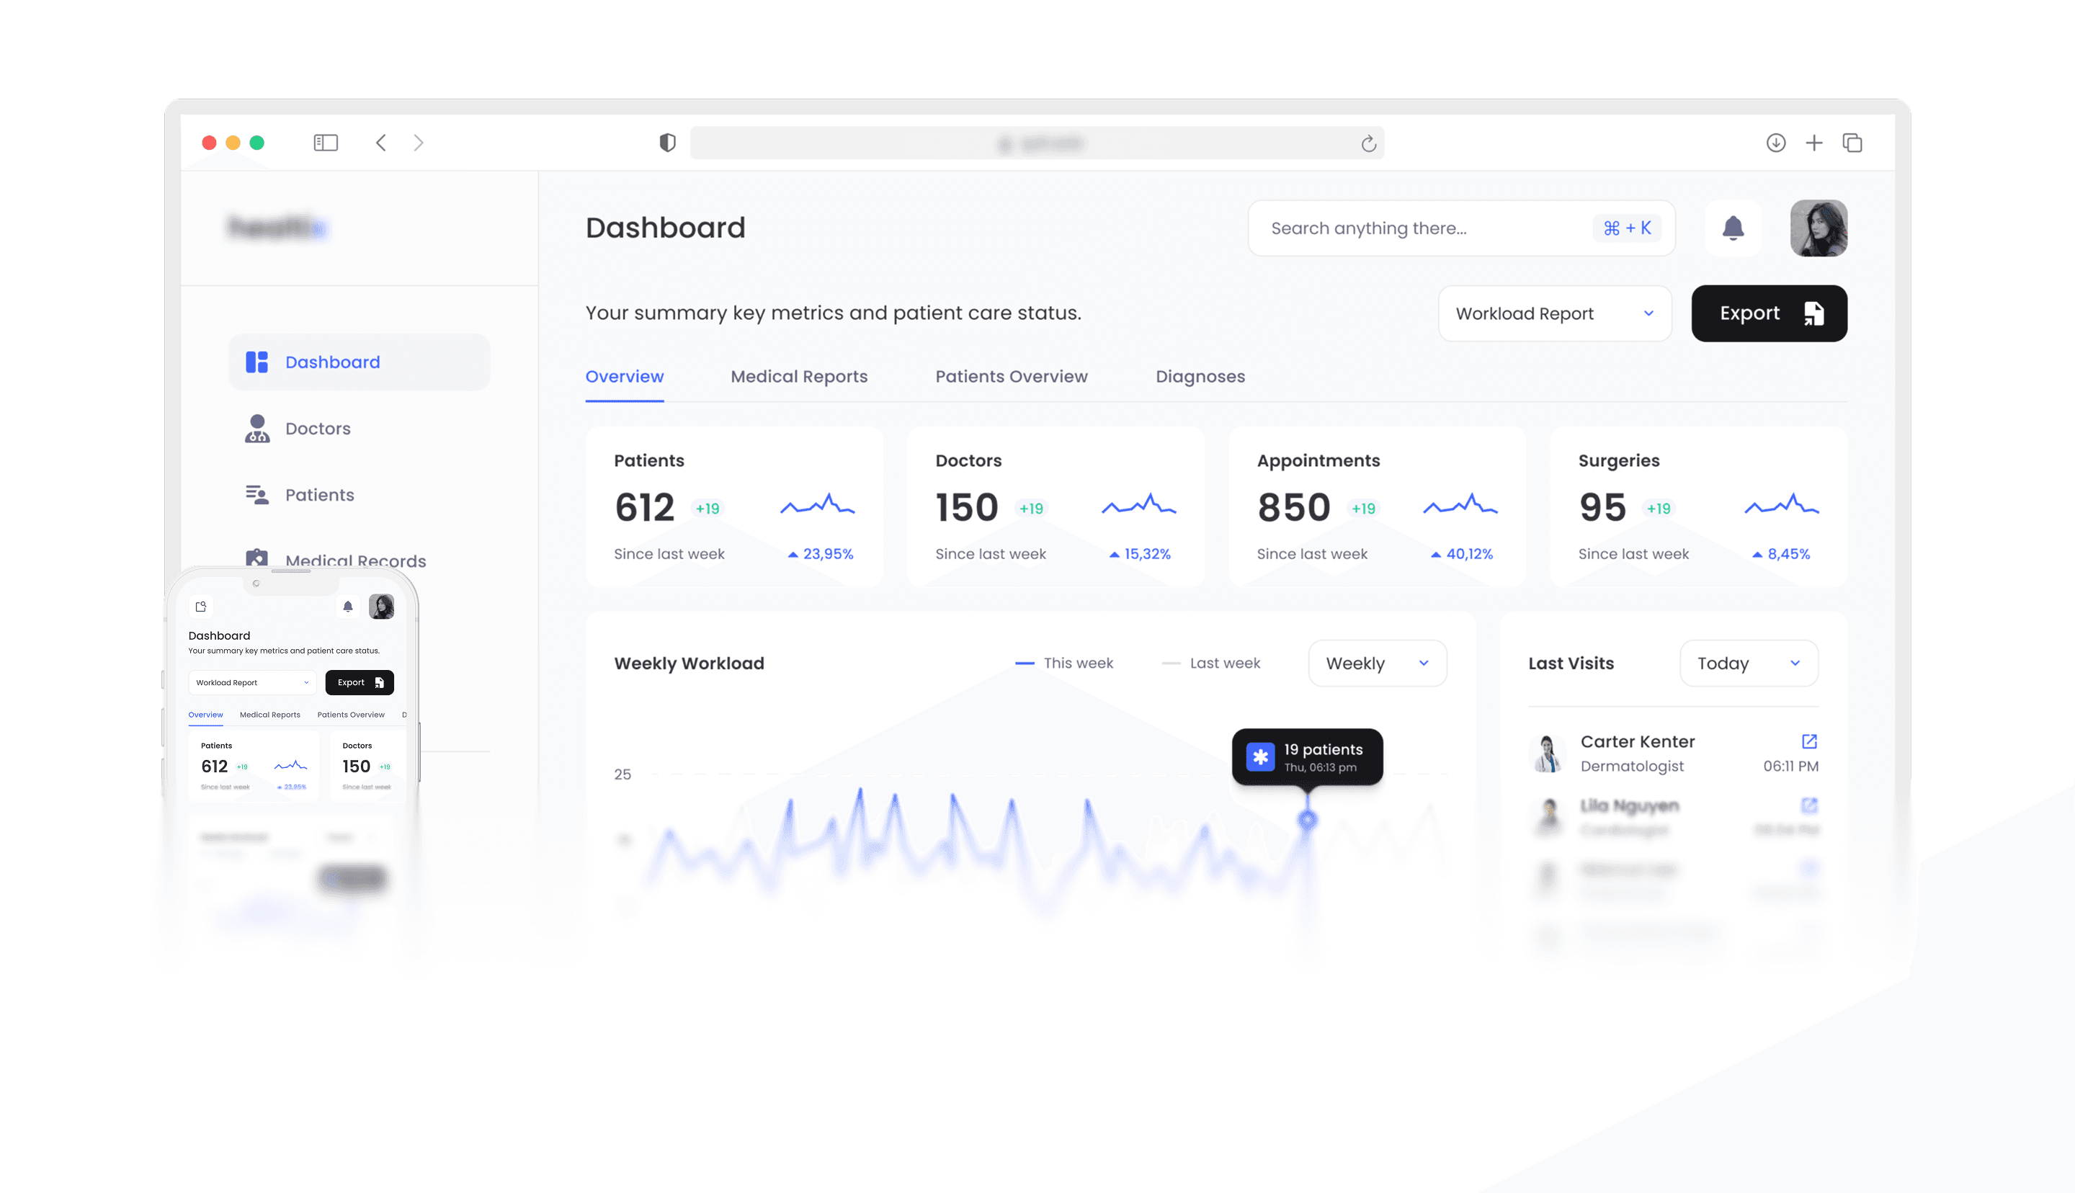Click the Export button in the phone preview

[x=359, y=682]
